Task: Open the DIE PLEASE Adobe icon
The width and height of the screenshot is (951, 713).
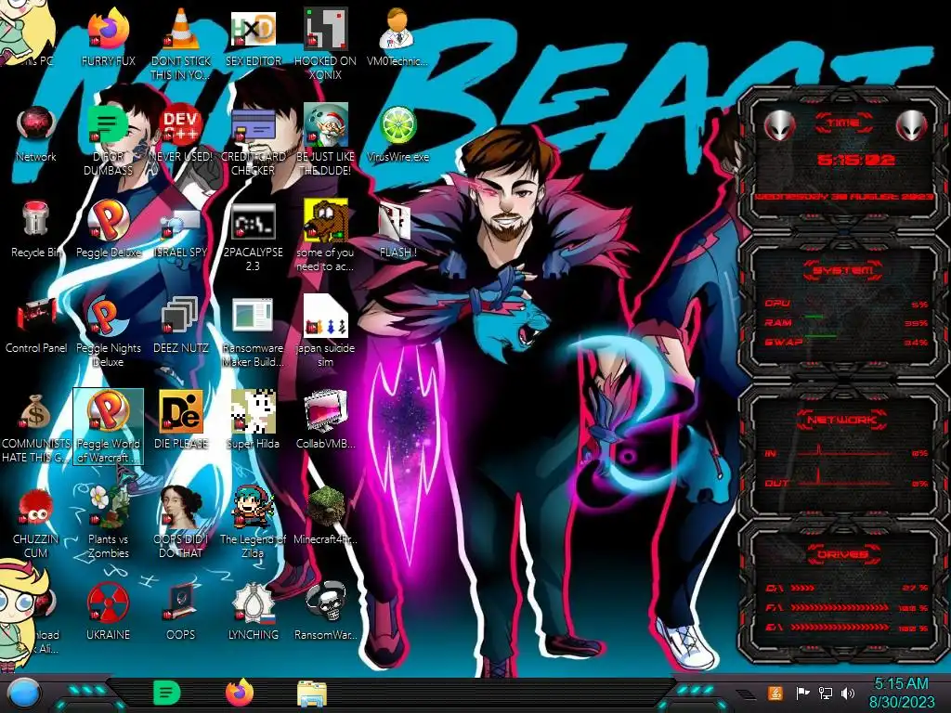Action: click(180, 412)
